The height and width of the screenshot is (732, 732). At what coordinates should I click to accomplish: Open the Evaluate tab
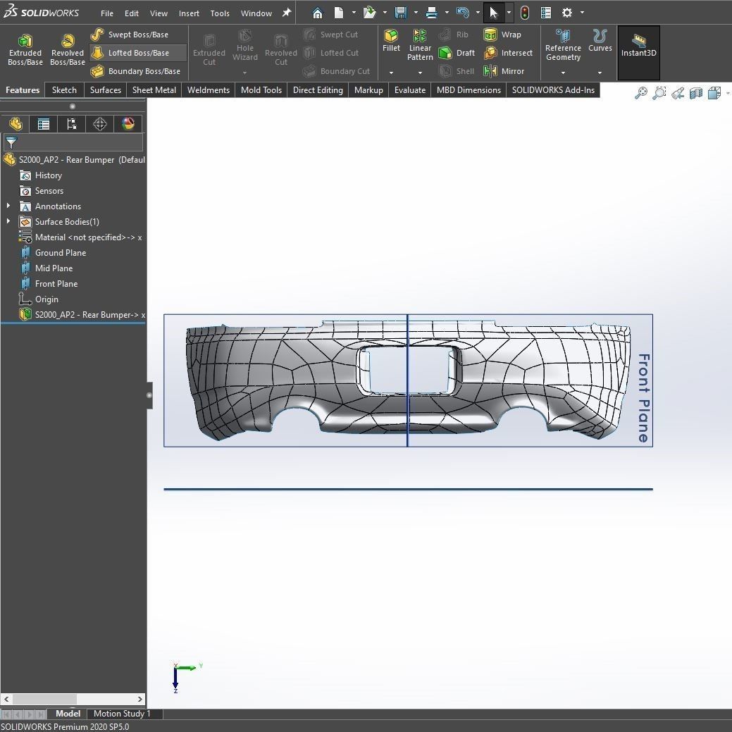click(x=410, y=89)
